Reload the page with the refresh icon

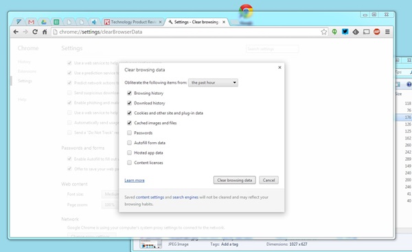(x=35, y=32)
